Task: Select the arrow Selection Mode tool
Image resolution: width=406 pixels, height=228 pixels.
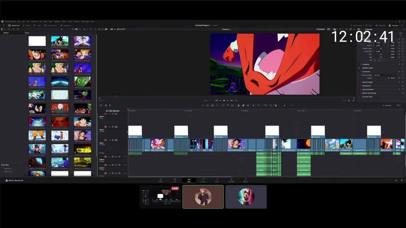Action: [x=203, y=105]
